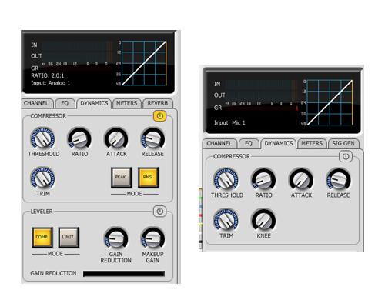Open the REVERB tab
385x300 pixels.
(158, 103)
